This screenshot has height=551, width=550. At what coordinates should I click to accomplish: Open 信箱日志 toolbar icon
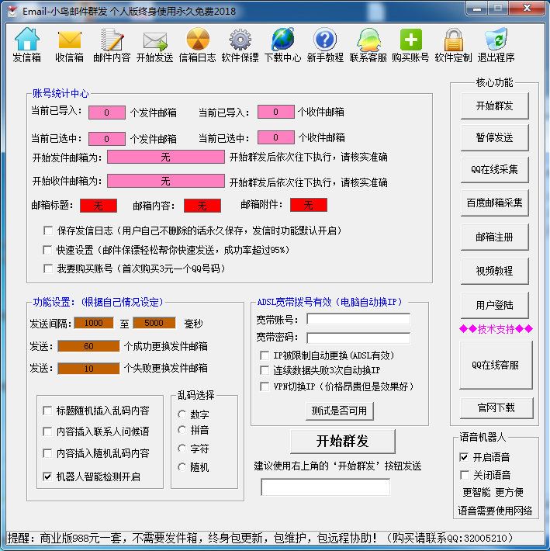pyautogui.click(x=198, y=40)
